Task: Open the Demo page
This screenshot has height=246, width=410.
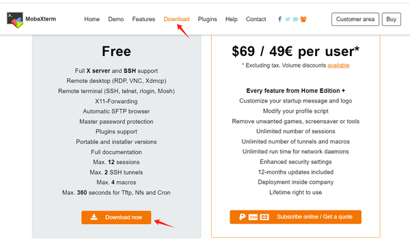Action: pos(116,19)
